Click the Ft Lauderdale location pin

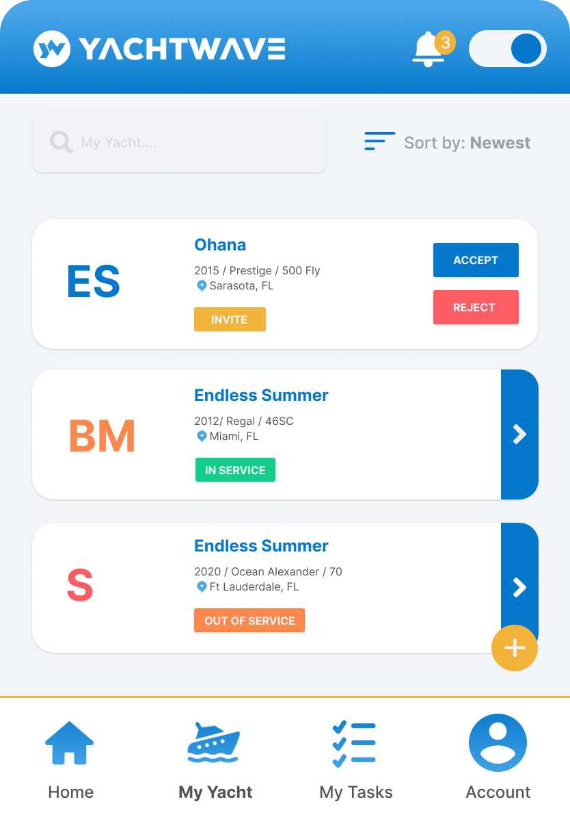202,587
